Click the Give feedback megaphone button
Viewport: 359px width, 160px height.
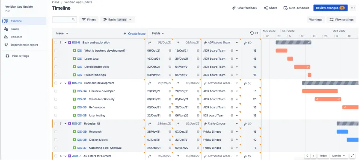coord(245,8)
